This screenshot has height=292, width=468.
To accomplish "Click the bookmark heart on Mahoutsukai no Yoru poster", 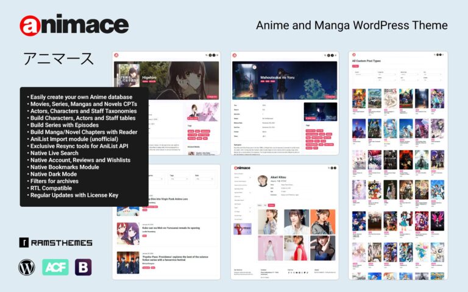I will [x=254, y=67].
